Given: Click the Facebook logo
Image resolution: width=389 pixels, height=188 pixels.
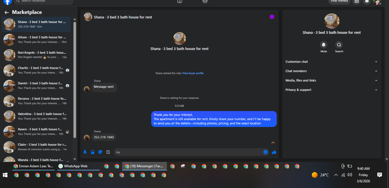Looking at the screenshot, I should click(x=8, y=1).
